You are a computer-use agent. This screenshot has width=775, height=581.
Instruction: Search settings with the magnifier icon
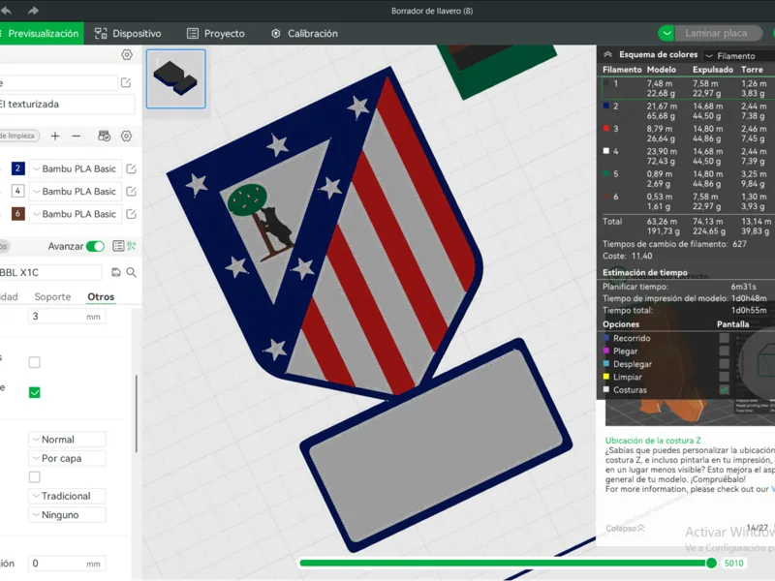coord(132,272)
